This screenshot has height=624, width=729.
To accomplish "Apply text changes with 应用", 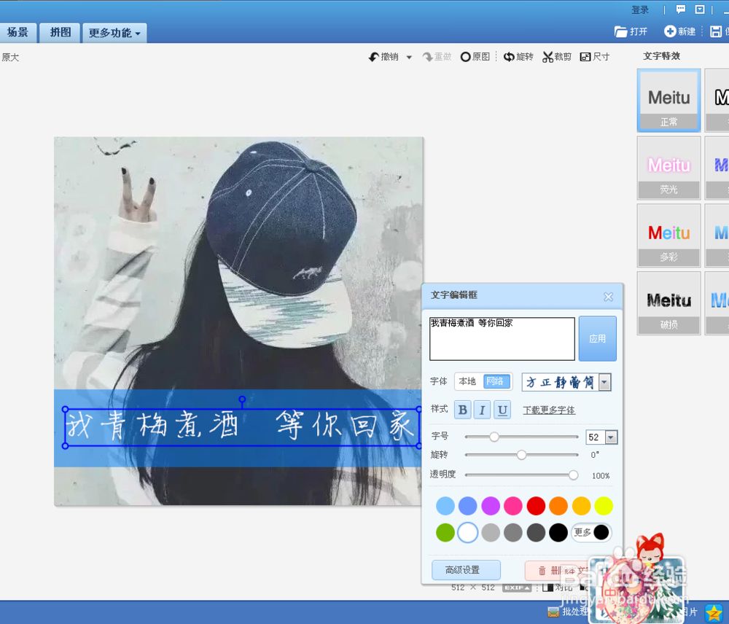I will (x=597, y=338).
